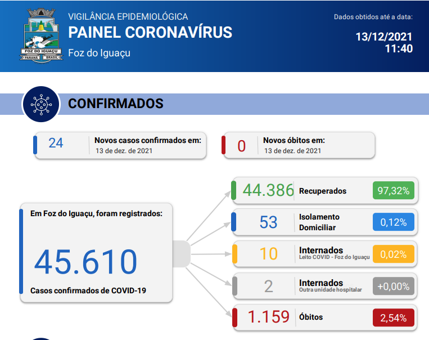Click the 1.159 deaths count
This screenshot has width=429, height=340.
tap(268, 317)
